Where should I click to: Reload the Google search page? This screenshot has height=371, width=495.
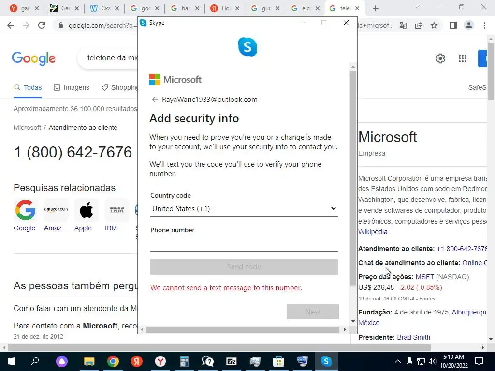pos(42,25)
